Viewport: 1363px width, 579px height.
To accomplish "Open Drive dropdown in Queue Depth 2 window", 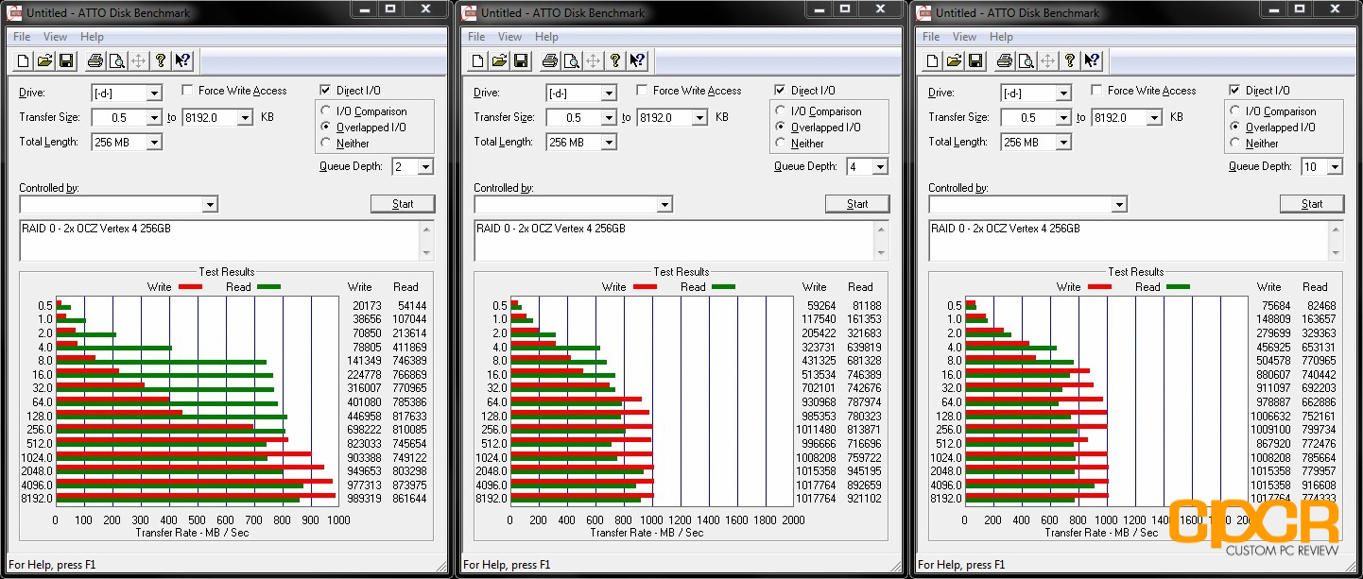I will point(154,94).
